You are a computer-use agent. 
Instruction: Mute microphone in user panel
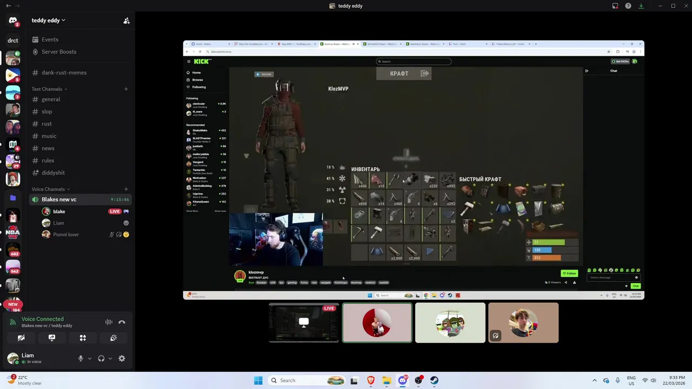81,358
